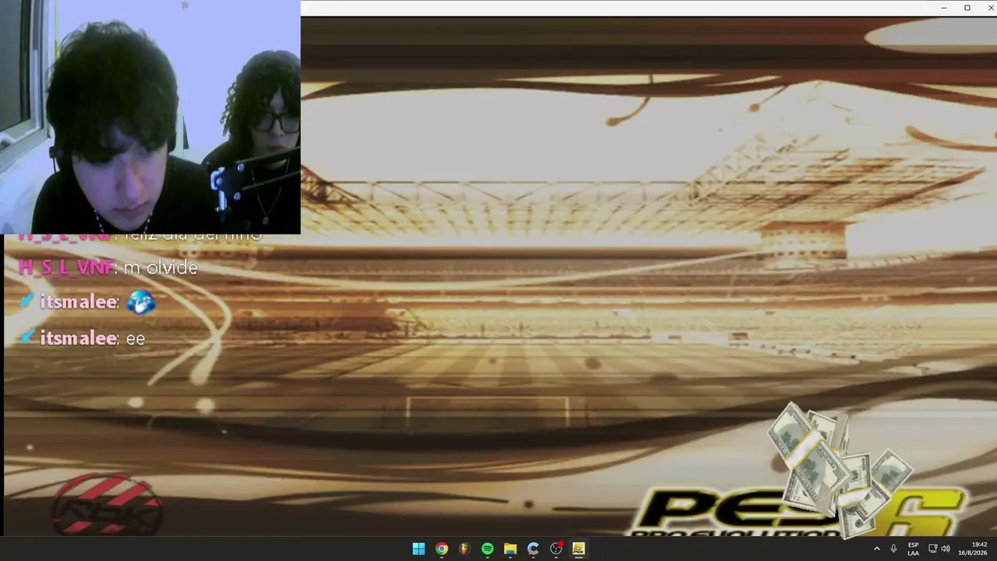Open the Windows Start menu
The width and height of the screenshot is (997, 561).
[x=418, y=549]
